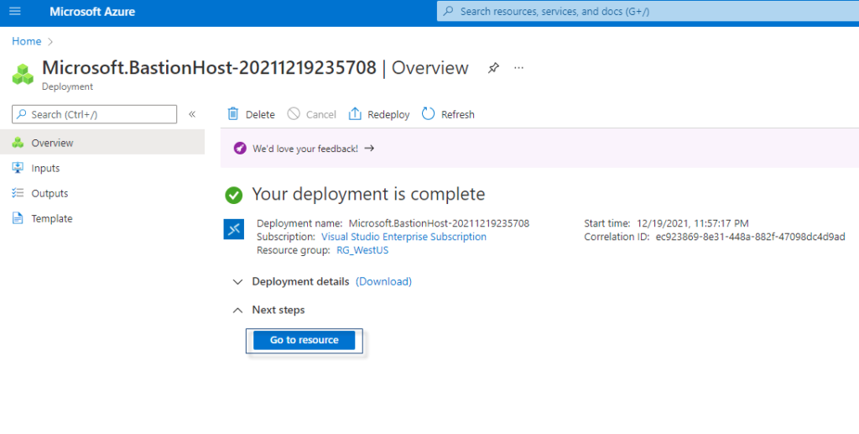Image resolution: width=859 pixels, height=434 pixels.
Task: Click the Next steps heading
Action: click(279, 310)
